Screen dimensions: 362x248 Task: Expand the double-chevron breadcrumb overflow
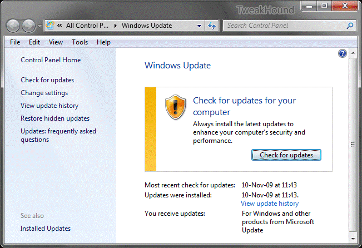pyautogui.click(x=59, y=26)
